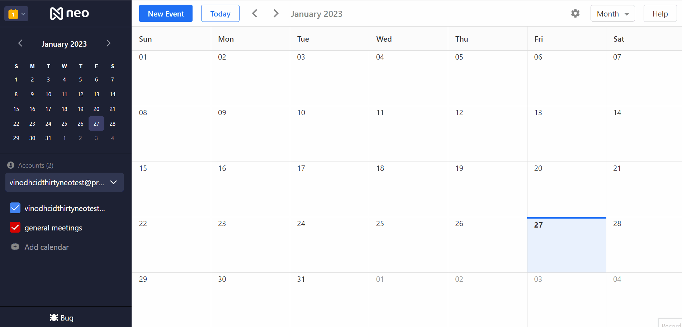Open calendar settings gear

click(x=575, y=14)
